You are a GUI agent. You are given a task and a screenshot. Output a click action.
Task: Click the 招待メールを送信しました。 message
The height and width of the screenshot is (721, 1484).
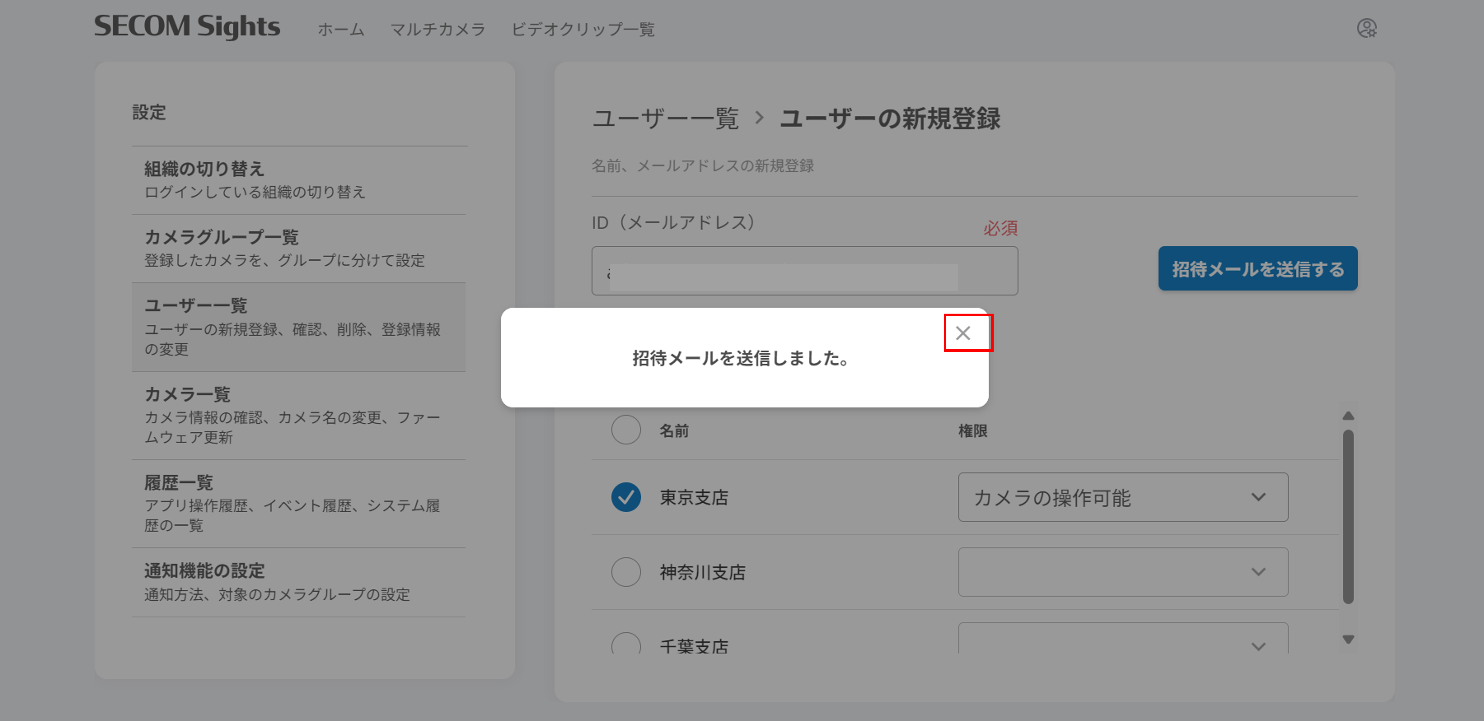point(740,358)
